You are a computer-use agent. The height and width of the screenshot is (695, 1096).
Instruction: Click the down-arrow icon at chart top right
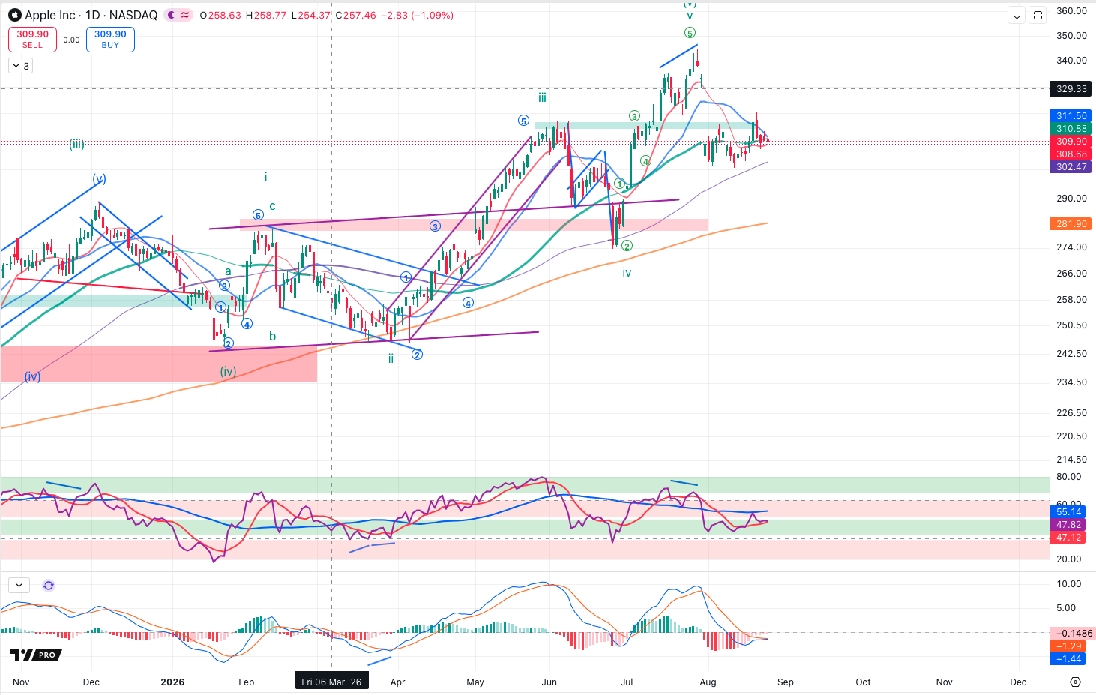tap(1017, 15)
